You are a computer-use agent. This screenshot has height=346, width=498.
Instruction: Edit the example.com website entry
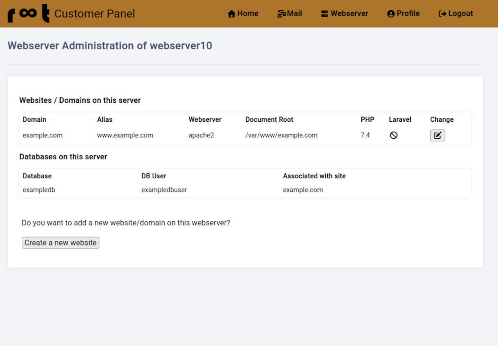click(x=437, y=136)
